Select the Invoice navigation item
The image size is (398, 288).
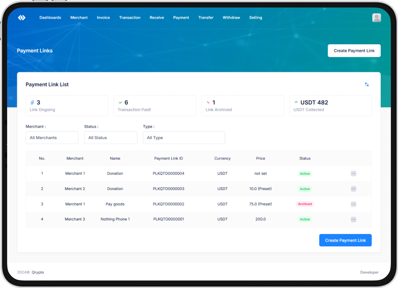(x=103, y=18)
